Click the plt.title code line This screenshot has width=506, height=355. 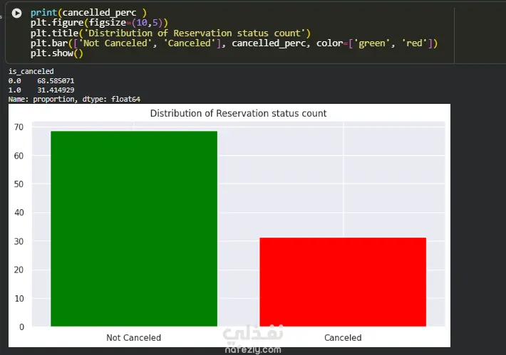click(170, 33)
